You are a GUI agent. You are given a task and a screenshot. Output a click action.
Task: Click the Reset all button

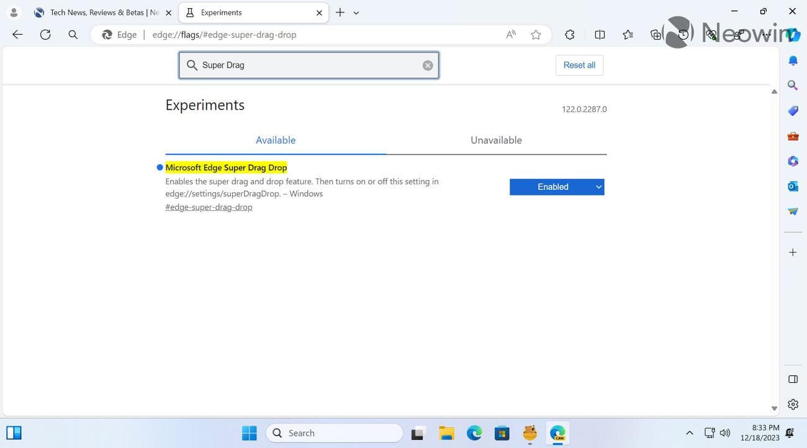(578, 65)
